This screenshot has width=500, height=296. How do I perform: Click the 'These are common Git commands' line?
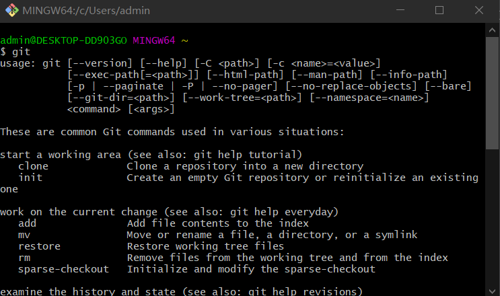pos(172,132)
